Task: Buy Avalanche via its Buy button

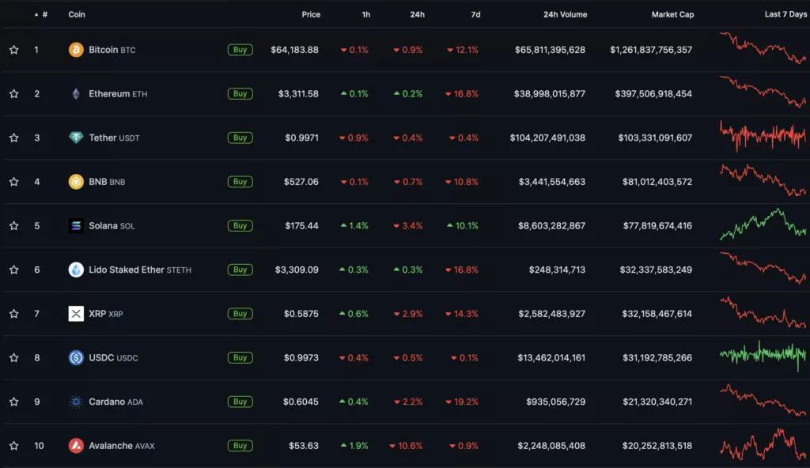Action: pyautogui.click(x=240, y=445)
